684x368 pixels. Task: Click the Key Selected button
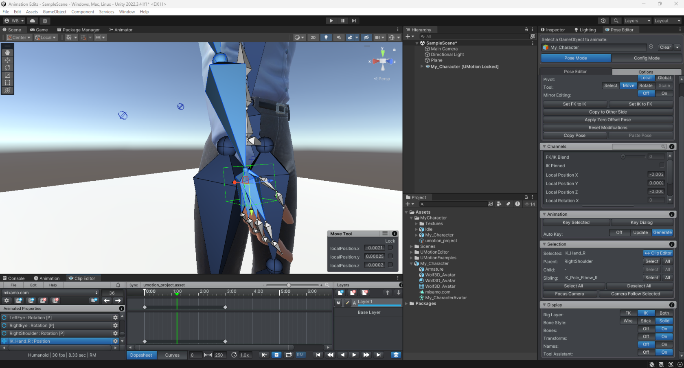coord(576,223)
